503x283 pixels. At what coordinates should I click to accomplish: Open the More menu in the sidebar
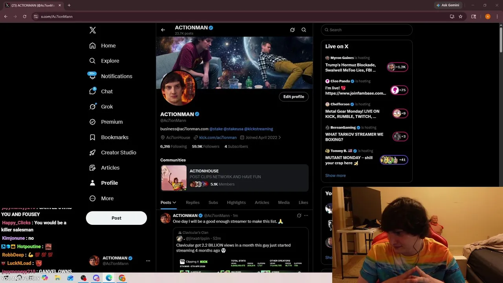(x=101, y=198)
